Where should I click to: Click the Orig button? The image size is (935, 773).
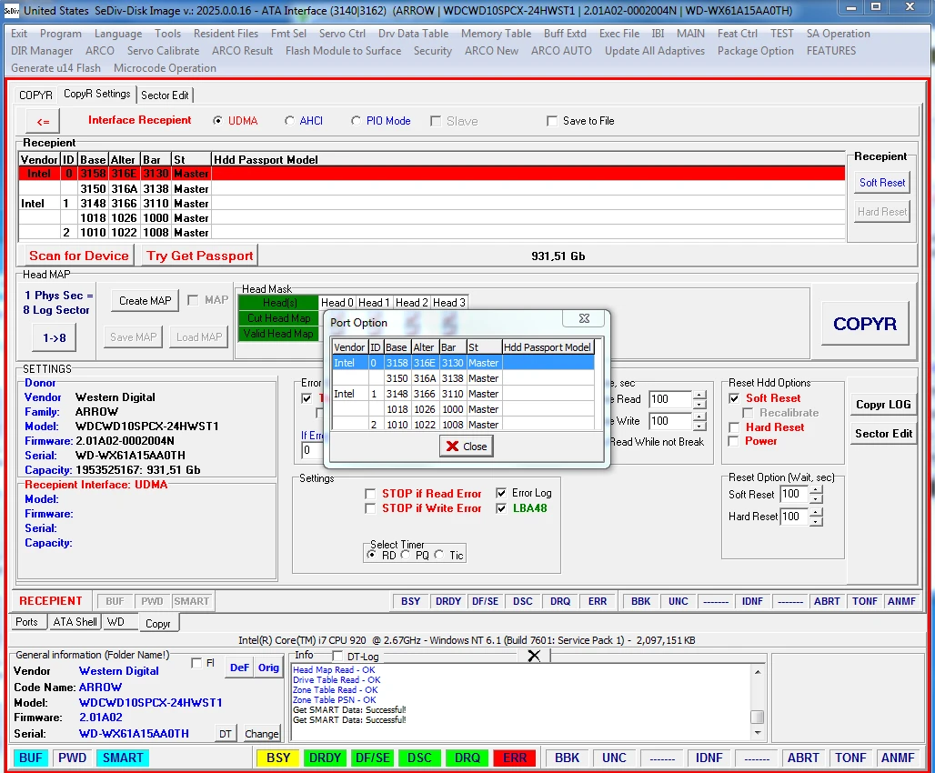[268, 668]
